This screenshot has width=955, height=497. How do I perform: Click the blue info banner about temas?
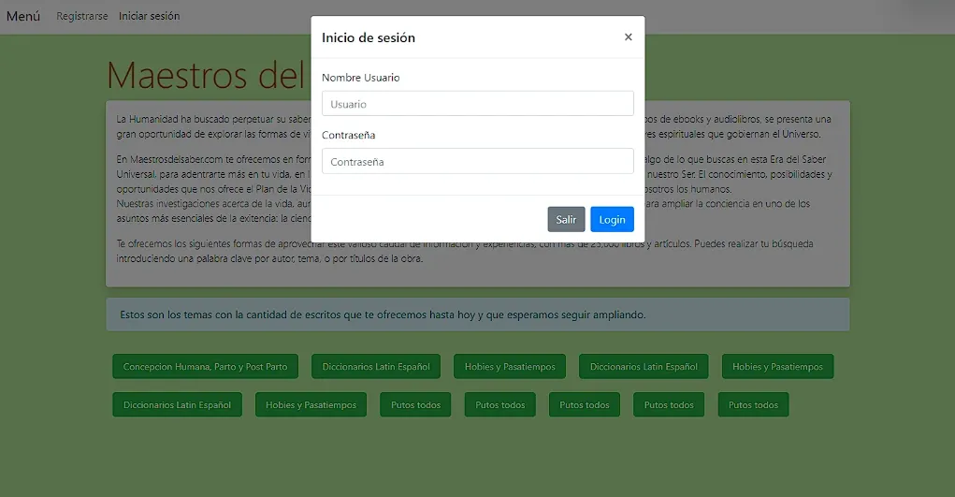[x=477, y=314]
